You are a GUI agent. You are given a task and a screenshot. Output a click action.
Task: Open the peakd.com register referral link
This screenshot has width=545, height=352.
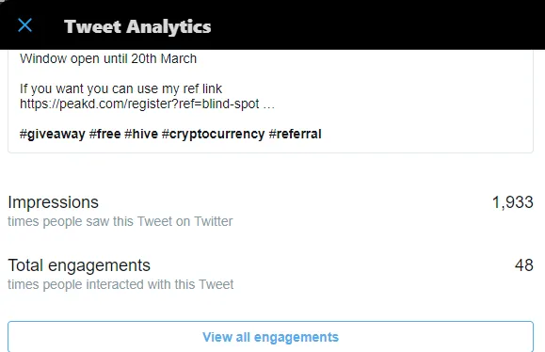pos(139,104)
